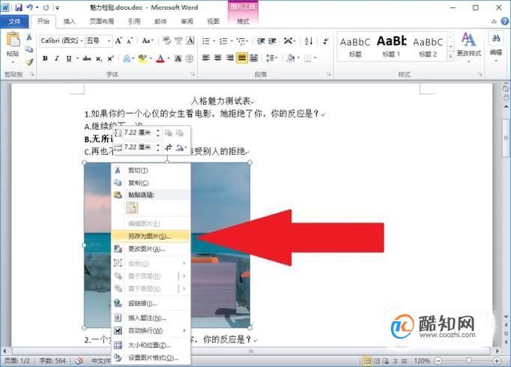The height and width of the screenshot is (367, 511).
Task: Click the Superscript icon
Action: pos(110,58)
